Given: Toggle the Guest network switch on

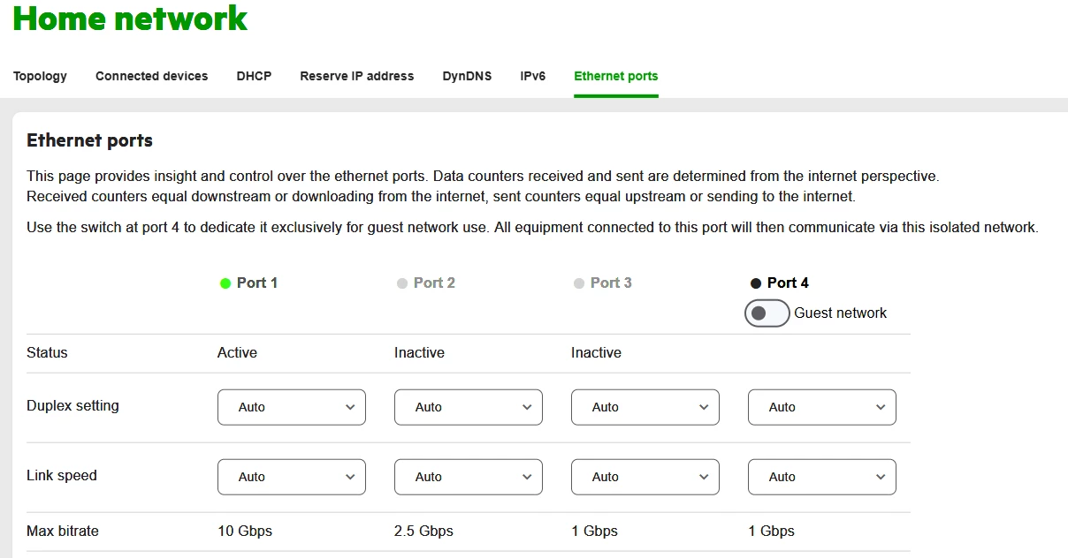Looking at the screenshot, I should [x=767, y=313].
